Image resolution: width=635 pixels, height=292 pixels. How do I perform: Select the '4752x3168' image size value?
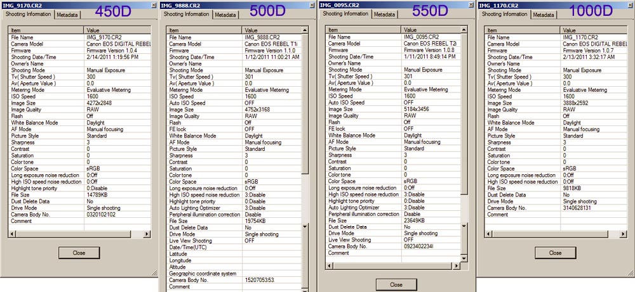click(x=257, y=110)
